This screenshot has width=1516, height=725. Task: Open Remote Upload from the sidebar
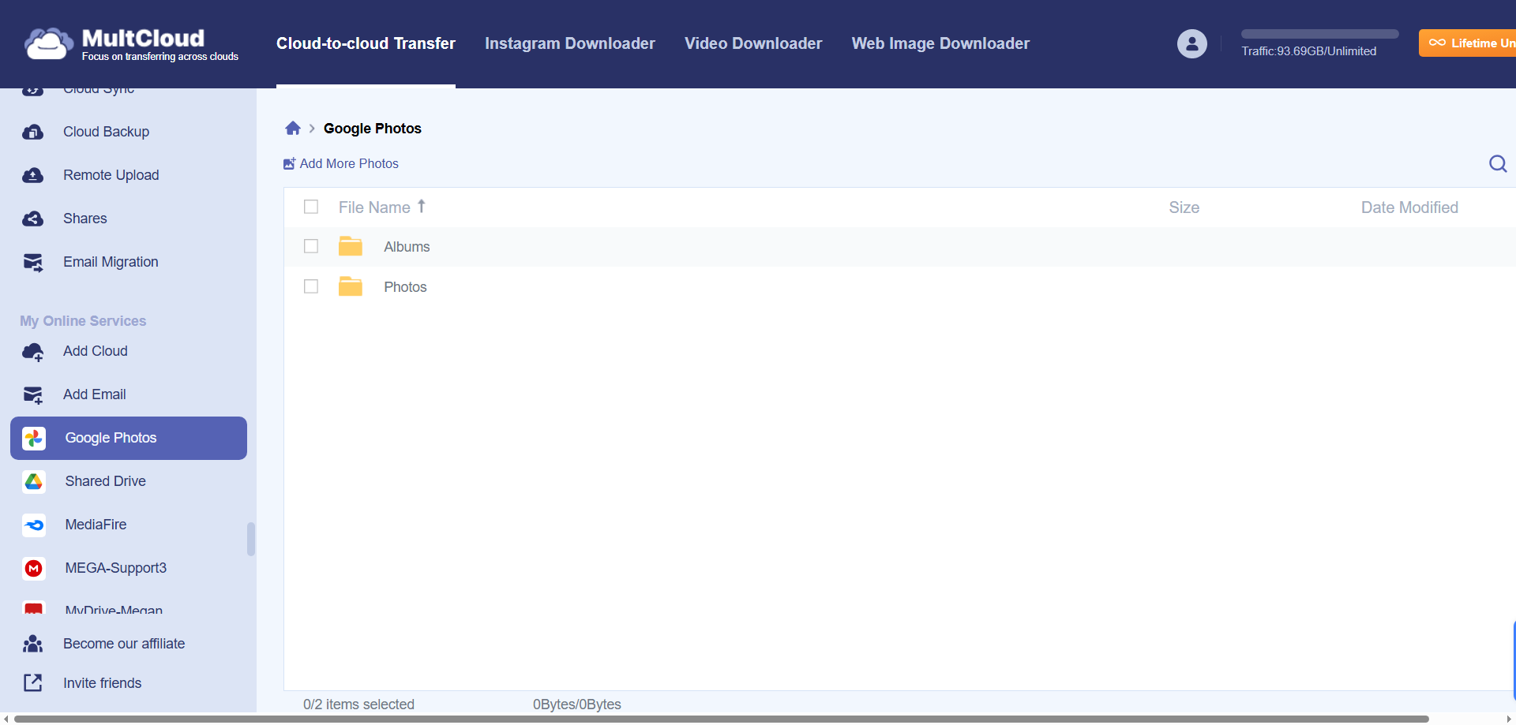(111, 175)
